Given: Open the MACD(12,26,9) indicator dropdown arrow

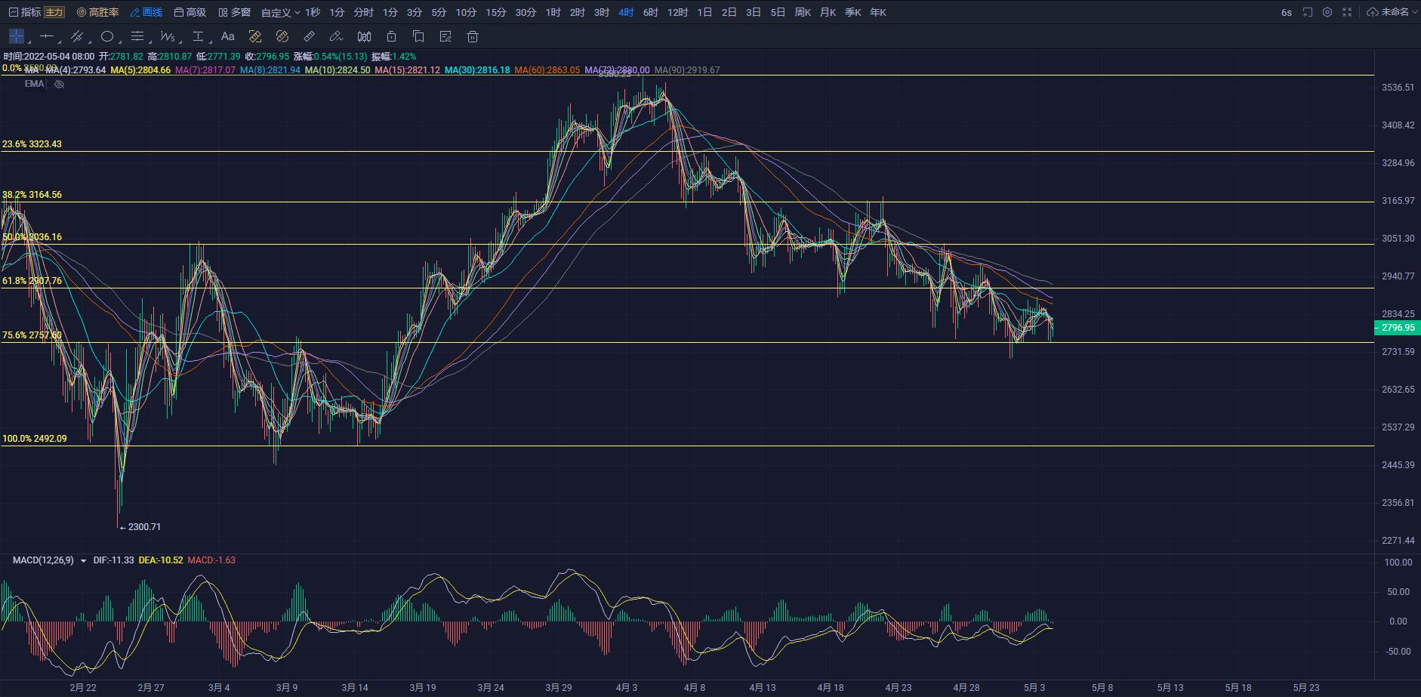Looking at the screenshot, I should point(83,561).
